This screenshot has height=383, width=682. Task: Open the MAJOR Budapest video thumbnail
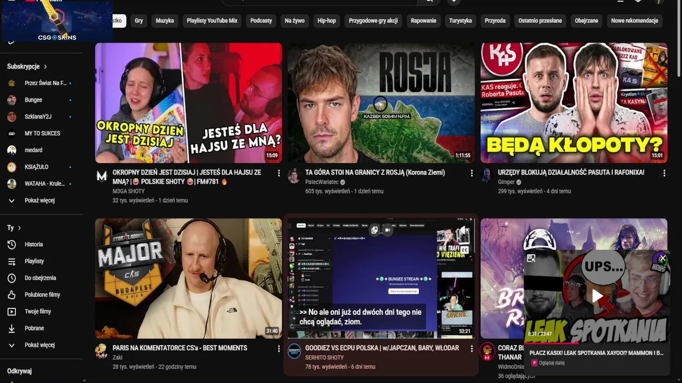coord(189,278)
